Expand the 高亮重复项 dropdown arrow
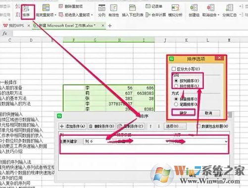This screenshot has height=188, width=248. tap(55, 15)
